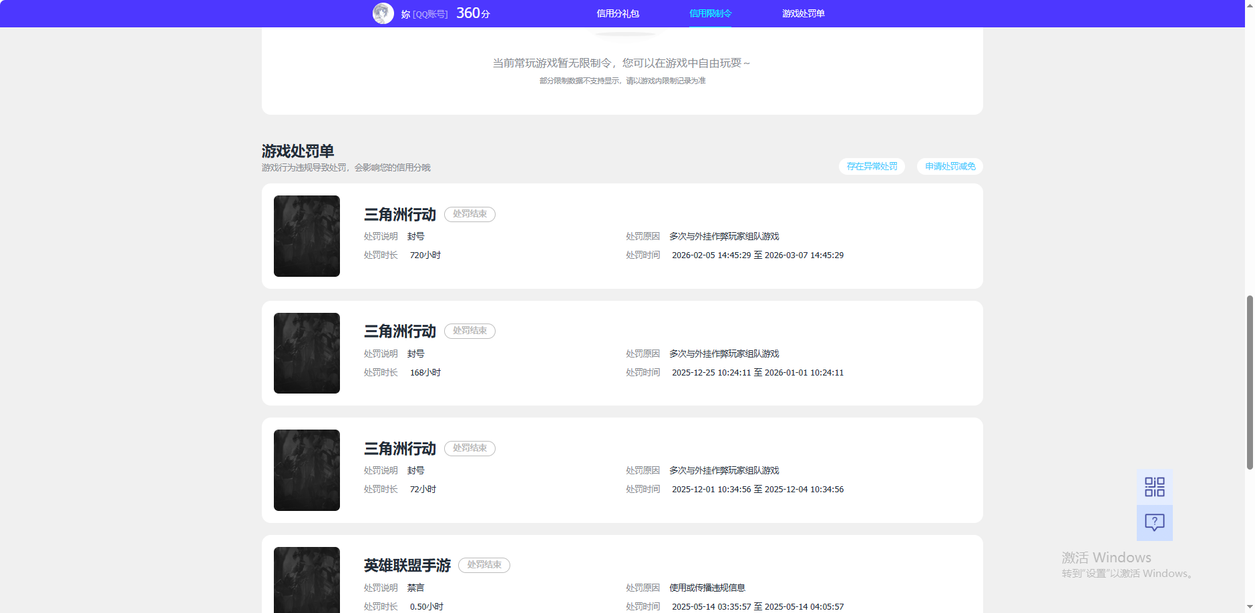Click the 0.50小时 penalty duration value

427,607
